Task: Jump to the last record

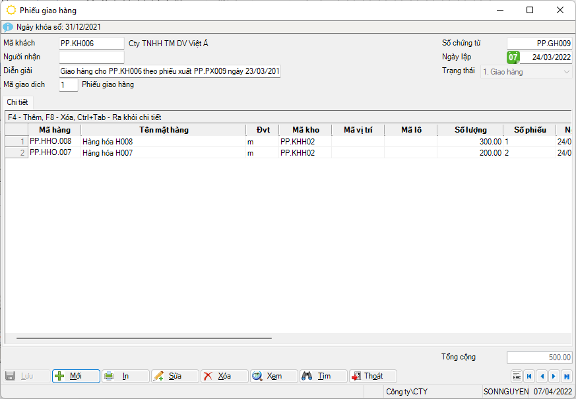Action: tap(566, 376)
